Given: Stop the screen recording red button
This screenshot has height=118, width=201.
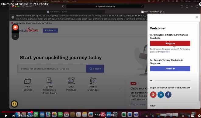Looking at the screenshot, I should tap(16, 27).
